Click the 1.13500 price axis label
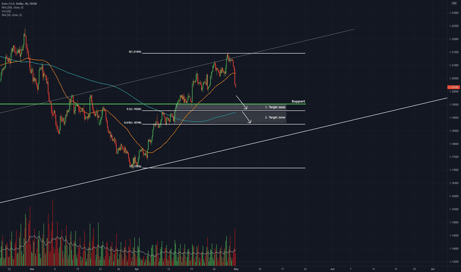 click(x=454, y=262)
